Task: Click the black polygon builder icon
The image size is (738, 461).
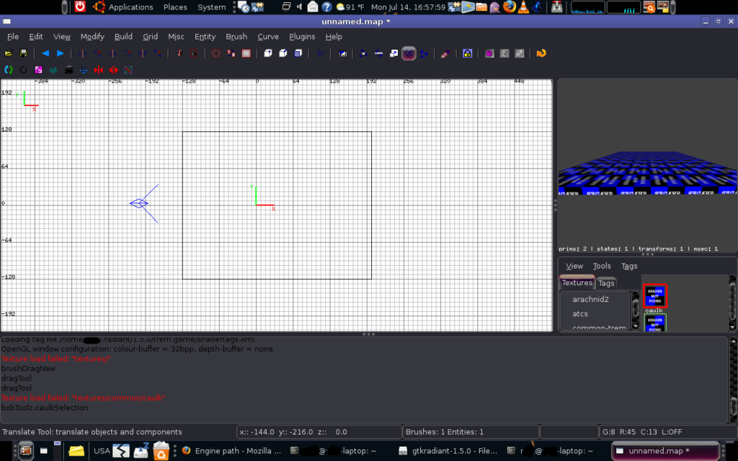Action: [x=24, y=70]
